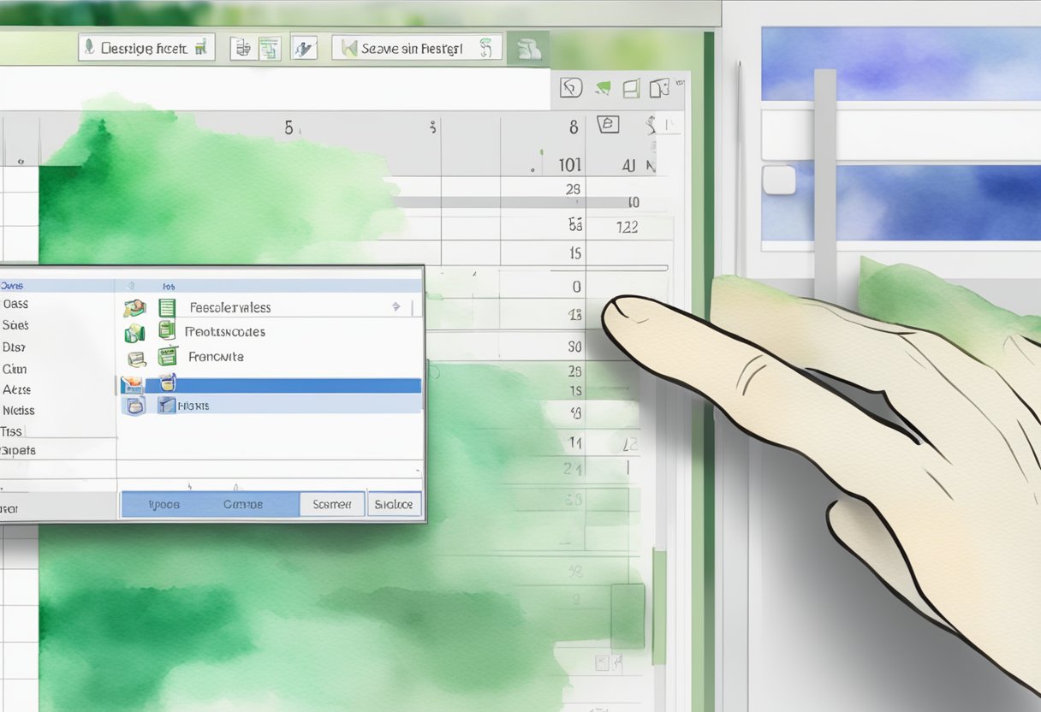1041x712 pixels.
Task: Click the blue icon beside the Hionis entry
Action: [166, 406]
